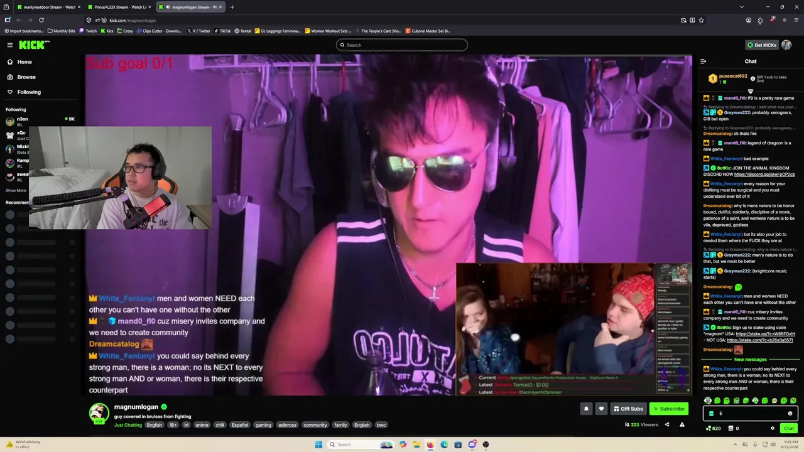804x452 pixels.
Task: Click Show More under Following list
Action: point(16,190)
